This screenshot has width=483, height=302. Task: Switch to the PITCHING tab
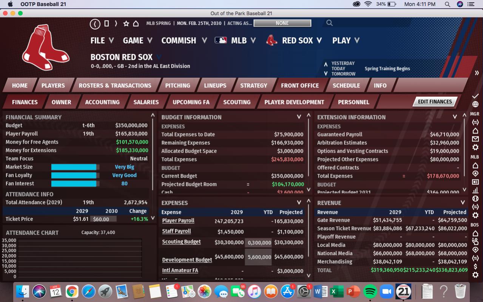coord(177,85)
